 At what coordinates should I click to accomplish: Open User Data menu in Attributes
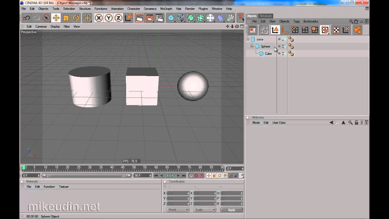[x=279, y=123]
